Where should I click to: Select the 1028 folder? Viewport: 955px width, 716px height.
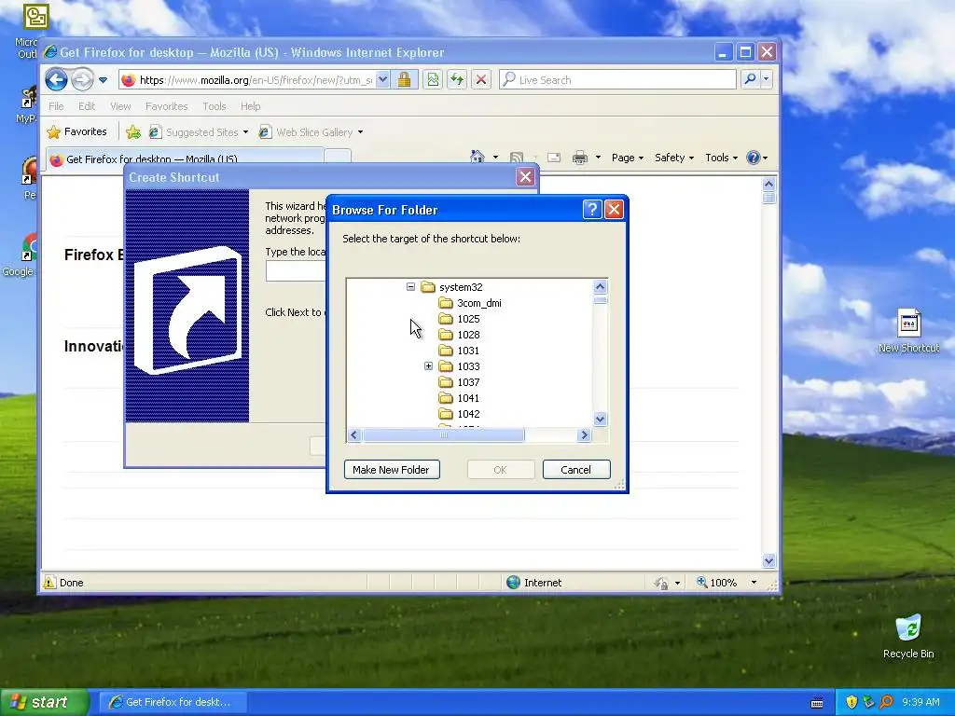click(468, 335)
